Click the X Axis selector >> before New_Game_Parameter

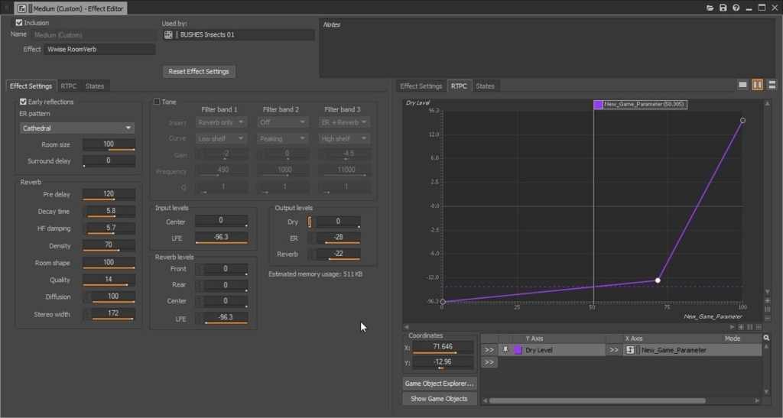614,350
